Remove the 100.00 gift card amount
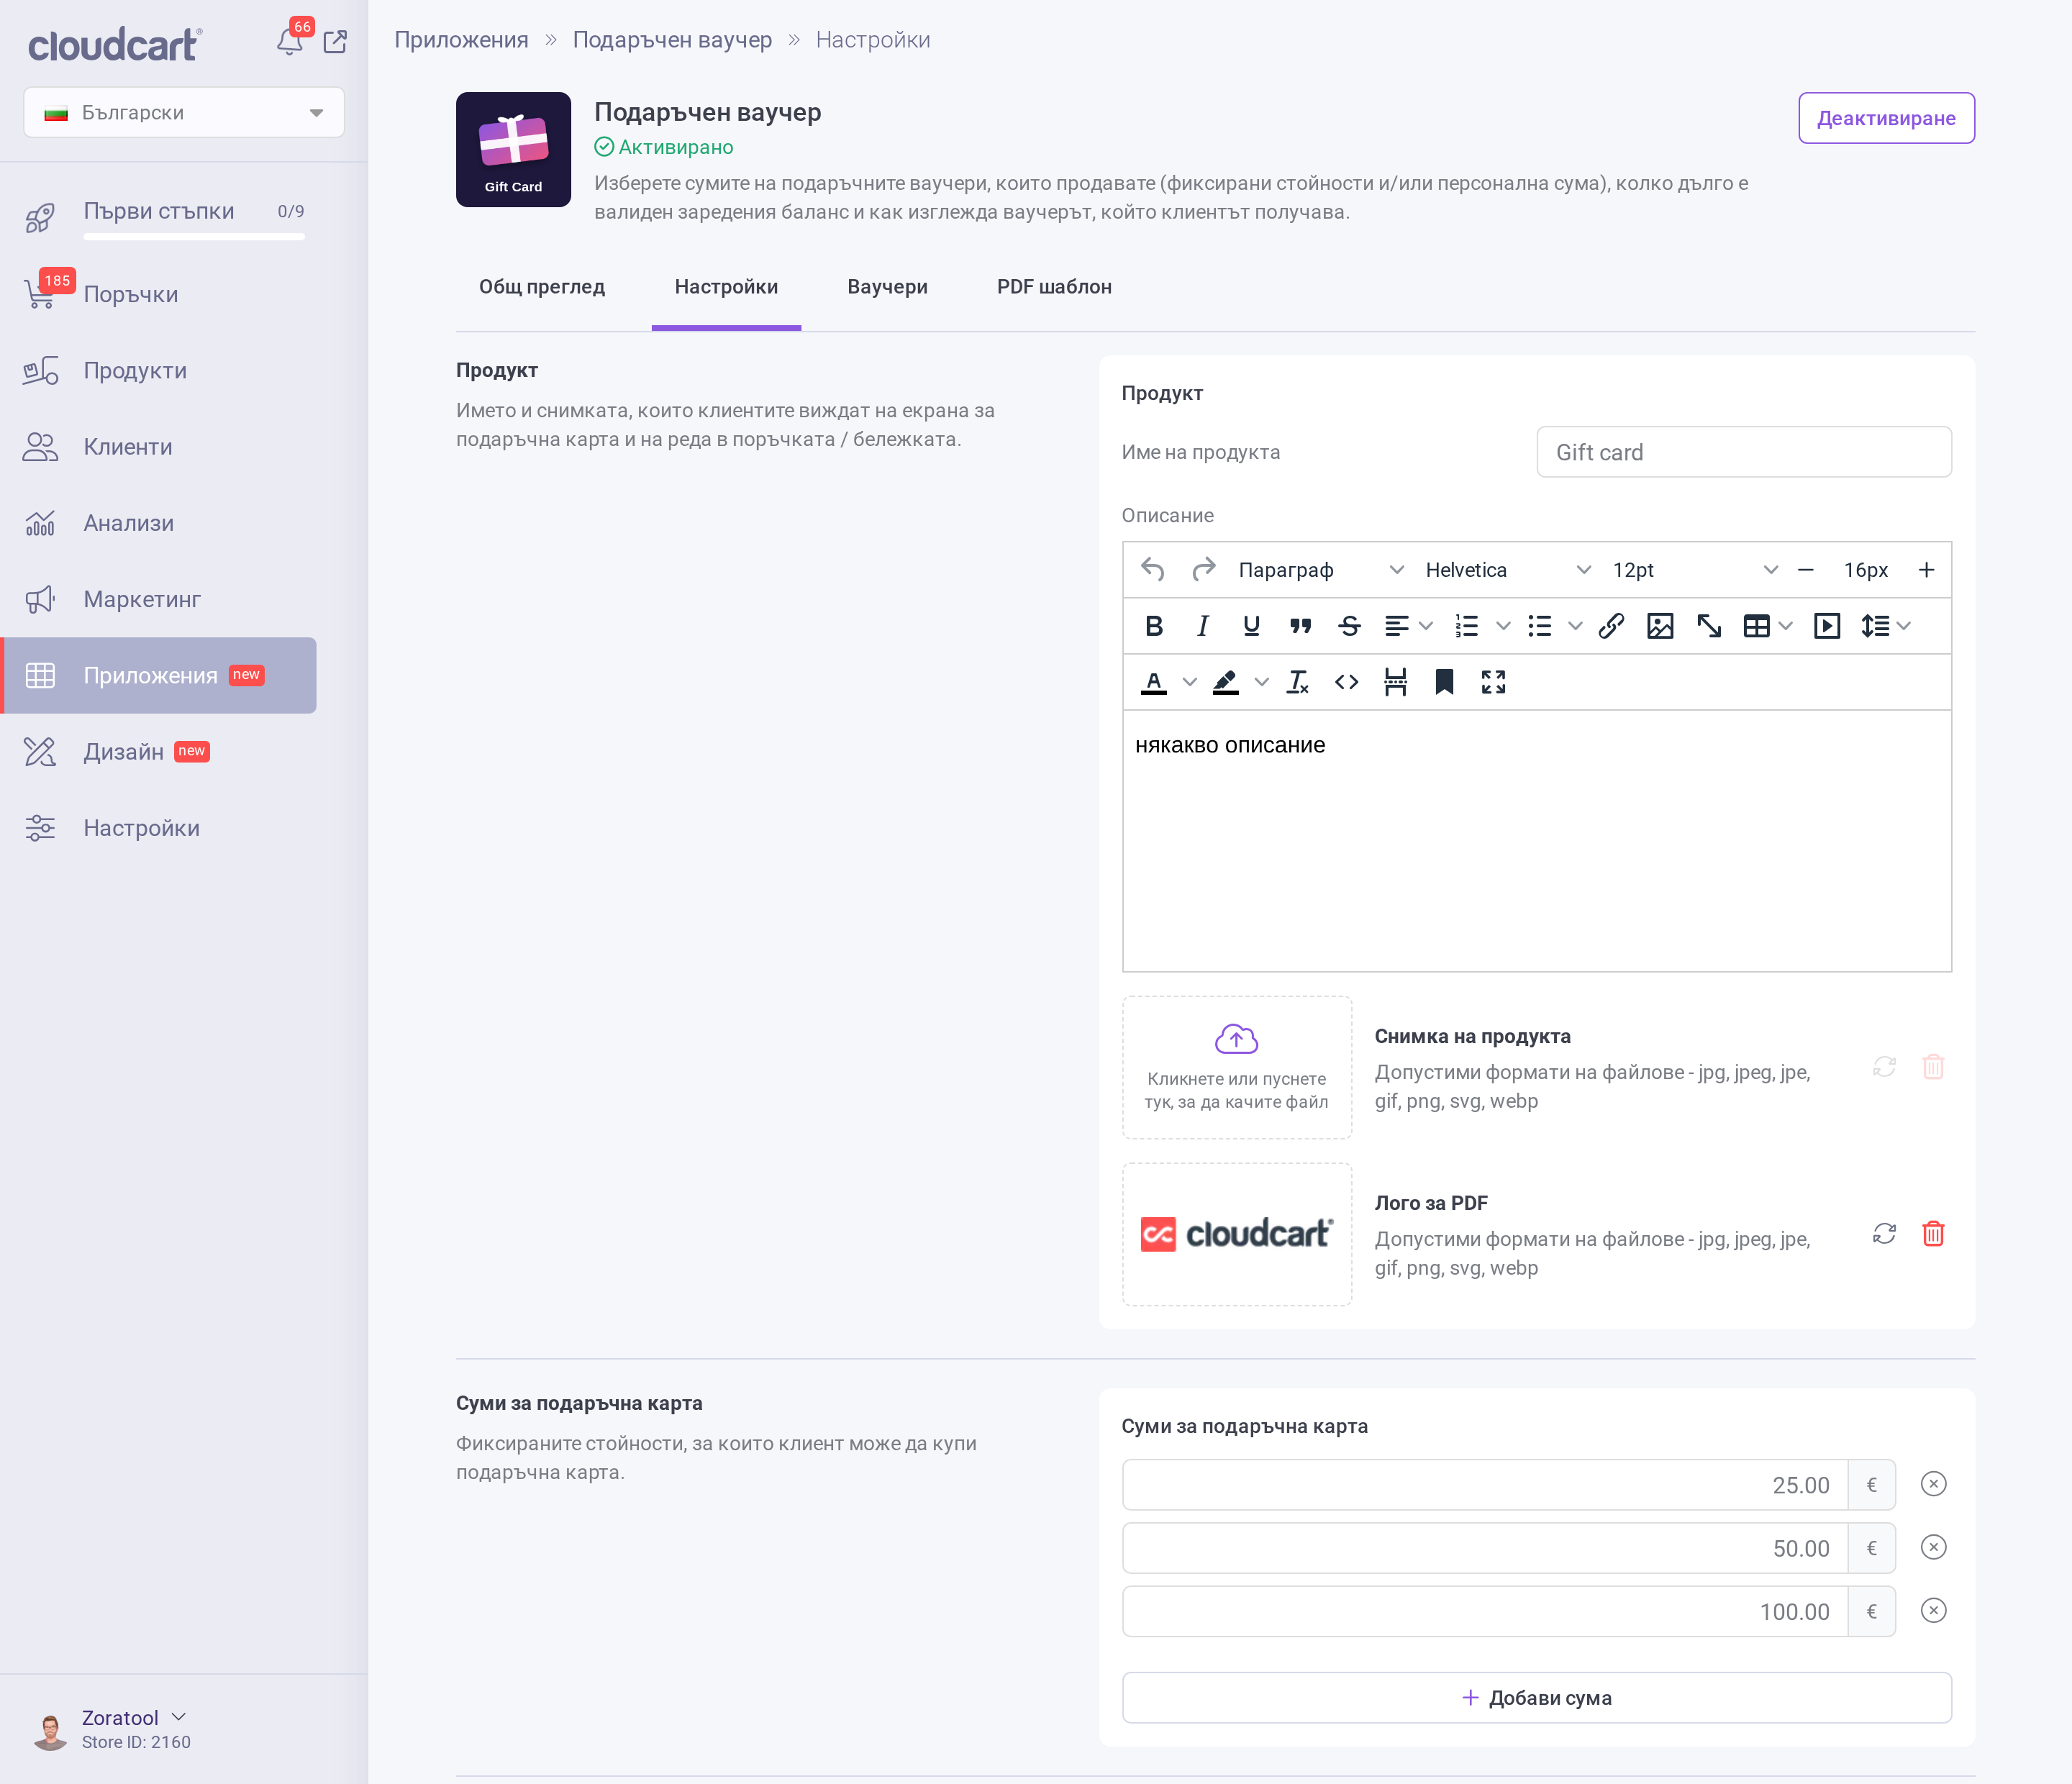 coord(1933,1611)
